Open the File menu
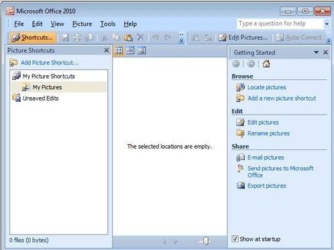 (x=19, y=24)
